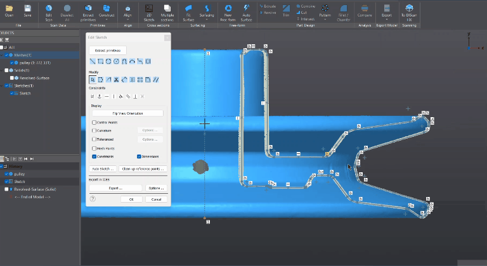This screenshot has width=487, height=266.
Task: Click the trim scissors icon under Modify
Action: coord(116,80)
